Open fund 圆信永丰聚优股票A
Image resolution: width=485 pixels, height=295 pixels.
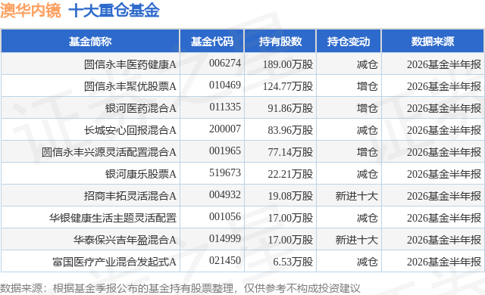[130, 86]
